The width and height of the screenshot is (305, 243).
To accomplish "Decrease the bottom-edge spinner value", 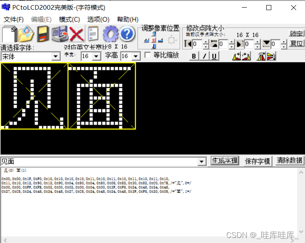I will tap(284, 46).
